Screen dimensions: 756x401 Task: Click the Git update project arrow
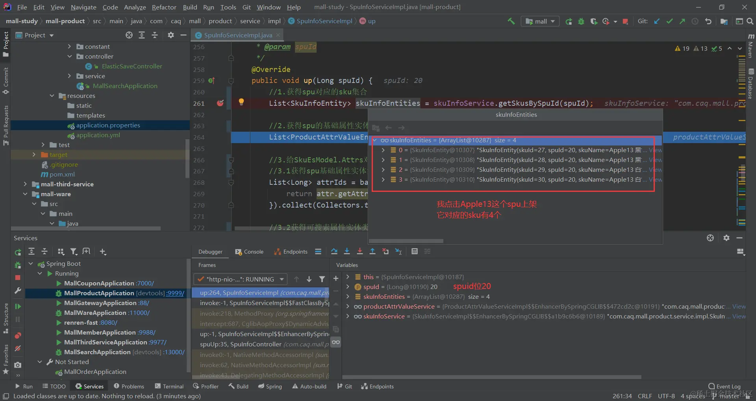656,21
